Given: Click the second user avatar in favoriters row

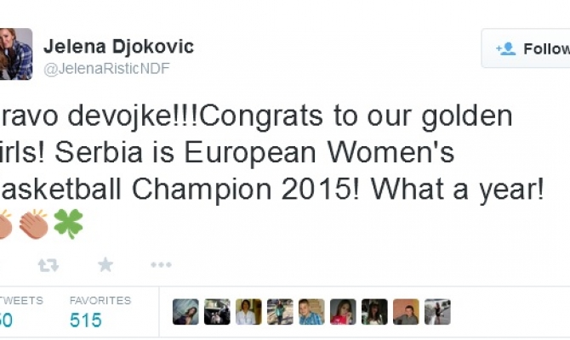Looking at the screenshot, I should point(217,312).
